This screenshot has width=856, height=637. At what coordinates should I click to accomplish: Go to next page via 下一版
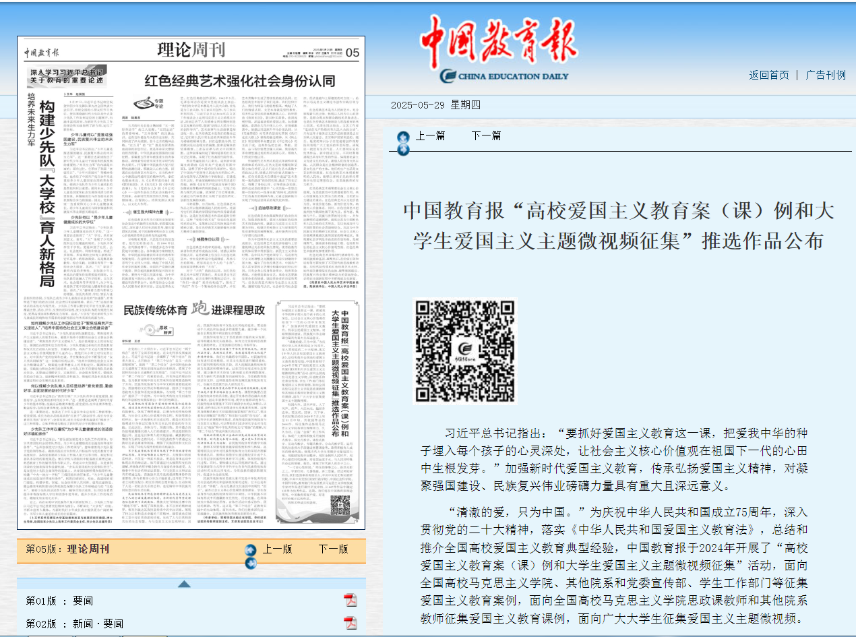pos(334,549)
